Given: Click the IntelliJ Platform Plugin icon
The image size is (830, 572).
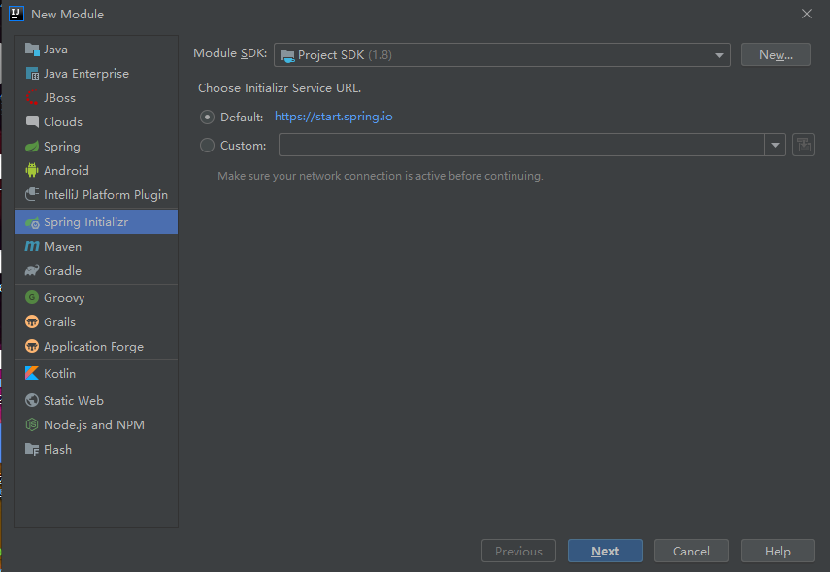Looking at the screenshot, I should pyautogui.click(x=32, y=194).
